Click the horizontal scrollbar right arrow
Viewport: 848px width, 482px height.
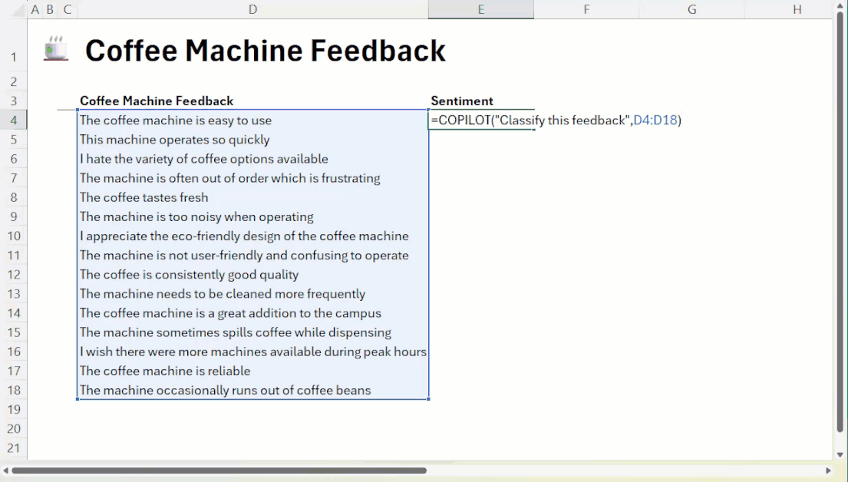point(828,470)
